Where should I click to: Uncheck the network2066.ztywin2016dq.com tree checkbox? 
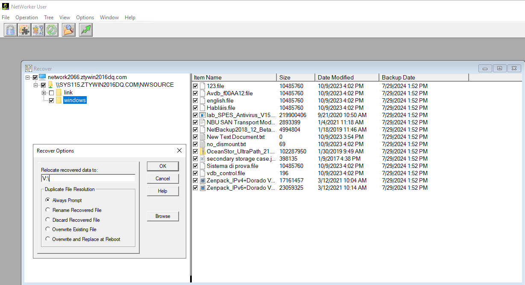[35, 77]
